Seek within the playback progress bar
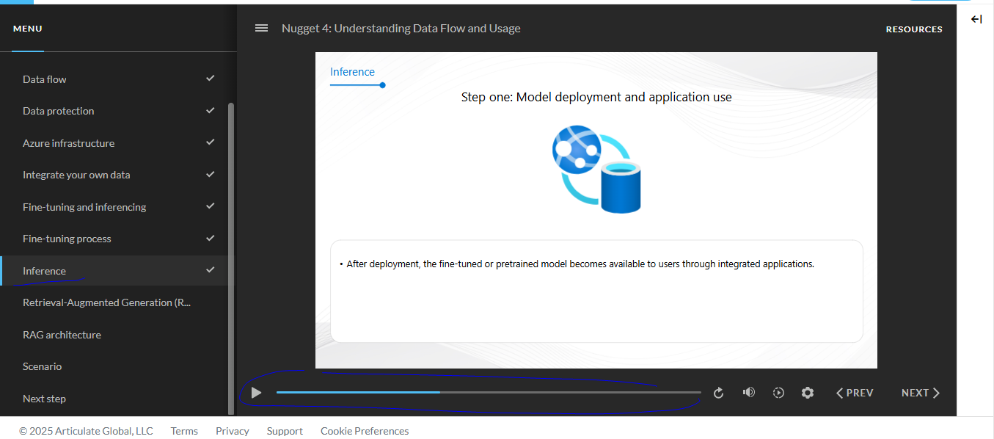This screenshot has width=994, height=439. pyautogui.click(x=489, y=393)
